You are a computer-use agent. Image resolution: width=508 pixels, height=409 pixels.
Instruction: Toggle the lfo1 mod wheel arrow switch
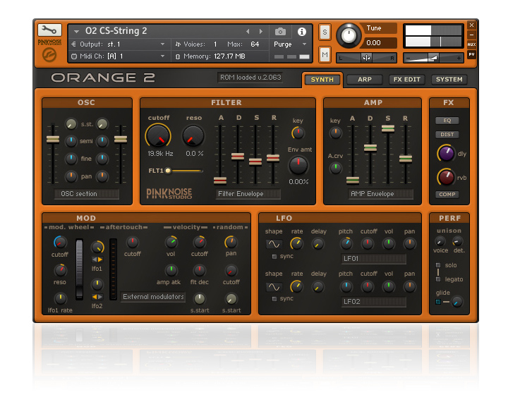(97, 260)
